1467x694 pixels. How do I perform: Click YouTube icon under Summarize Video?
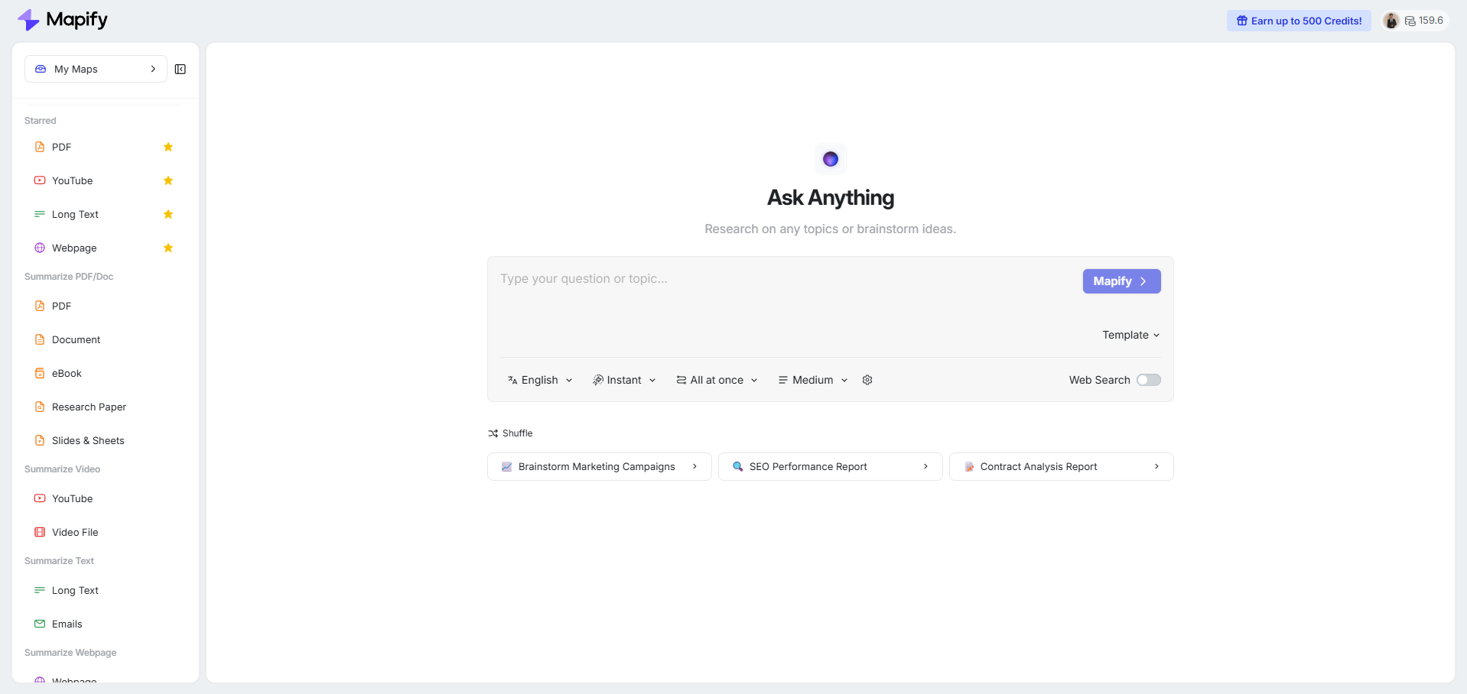tap(40, 498)
